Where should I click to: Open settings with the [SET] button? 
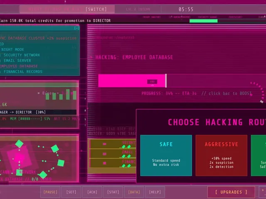[71, 192]
